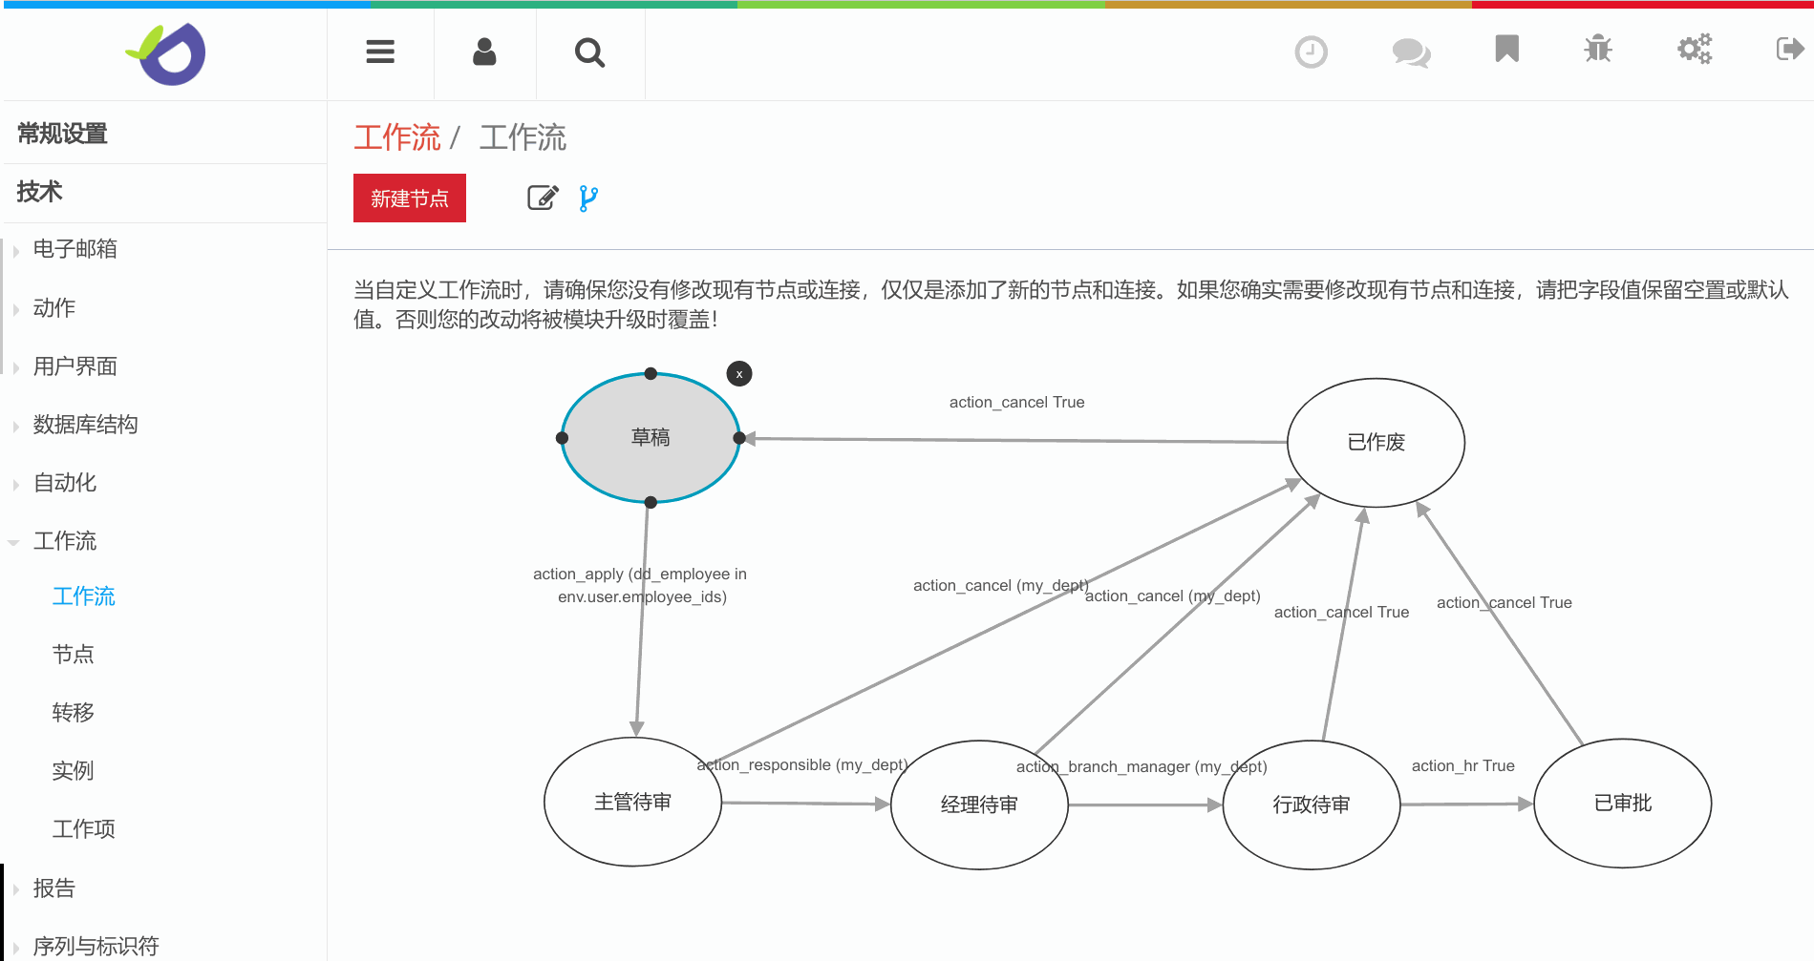
Task: Click the bug debug icon
Action: pyautogui.click(x=1597, y=49)
